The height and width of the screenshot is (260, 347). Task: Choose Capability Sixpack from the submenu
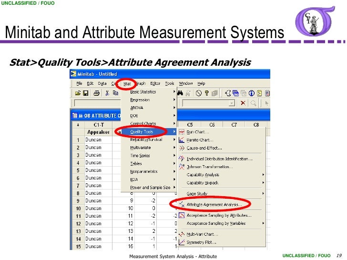(x=222, y=183)
